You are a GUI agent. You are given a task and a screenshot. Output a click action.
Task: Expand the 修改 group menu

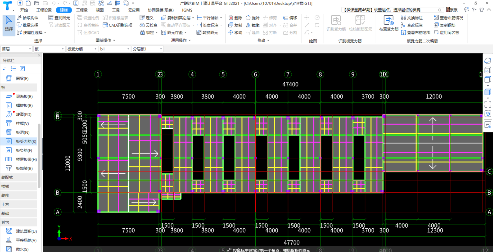[263, 40]
